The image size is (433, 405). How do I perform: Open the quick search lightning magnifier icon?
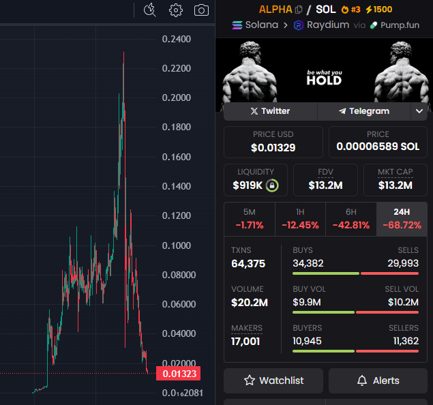click(149, 10)
